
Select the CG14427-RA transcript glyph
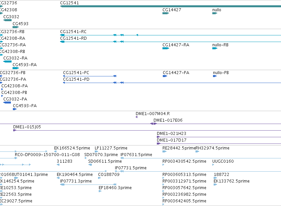pos(166,48)
